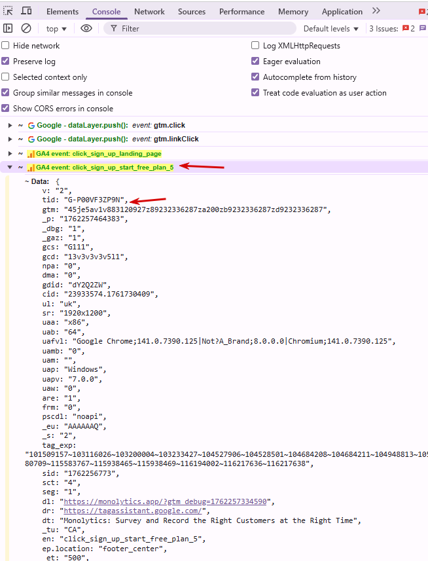Switch to the Elements tab
The image size is (428, 561).
63,11
